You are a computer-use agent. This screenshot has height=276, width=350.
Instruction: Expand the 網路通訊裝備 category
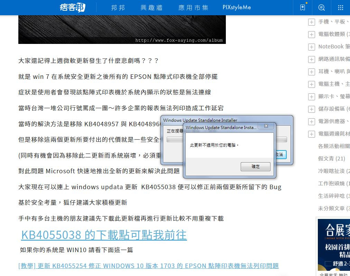tap(311, 59)
